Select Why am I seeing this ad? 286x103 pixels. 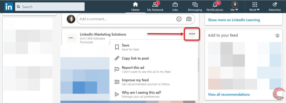pyautogui.click(x=154, y=94)
